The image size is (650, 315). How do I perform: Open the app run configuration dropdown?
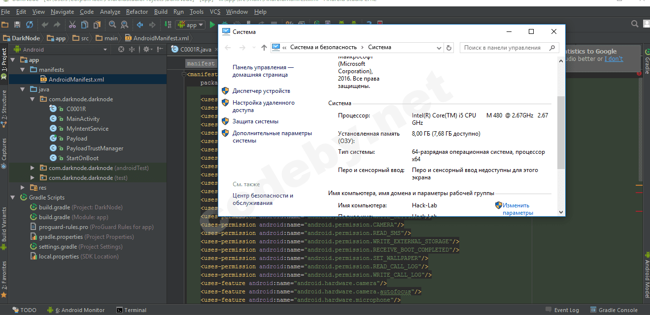tap(190, 25)
